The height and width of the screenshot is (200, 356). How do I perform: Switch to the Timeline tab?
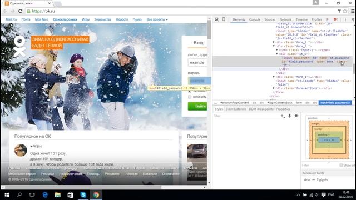point(301,19)
